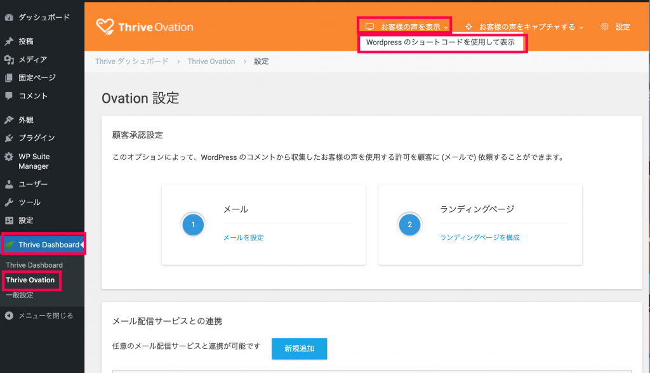Open 投稿 in the sidebar
The height and width of the screenshot is (373, 650).
(x=25, y=41)
